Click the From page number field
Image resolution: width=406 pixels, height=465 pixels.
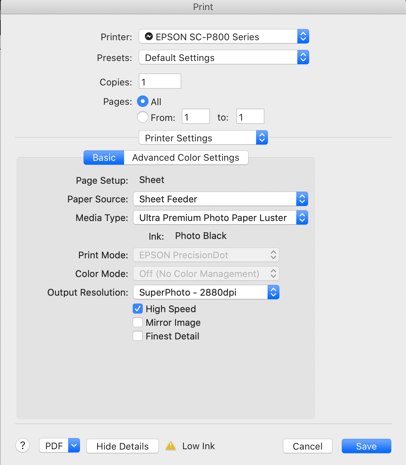(196, 116)
